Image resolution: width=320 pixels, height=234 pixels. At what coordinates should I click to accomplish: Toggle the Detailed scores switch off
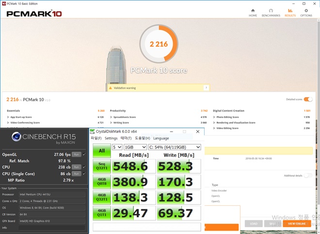pos(308,100)
